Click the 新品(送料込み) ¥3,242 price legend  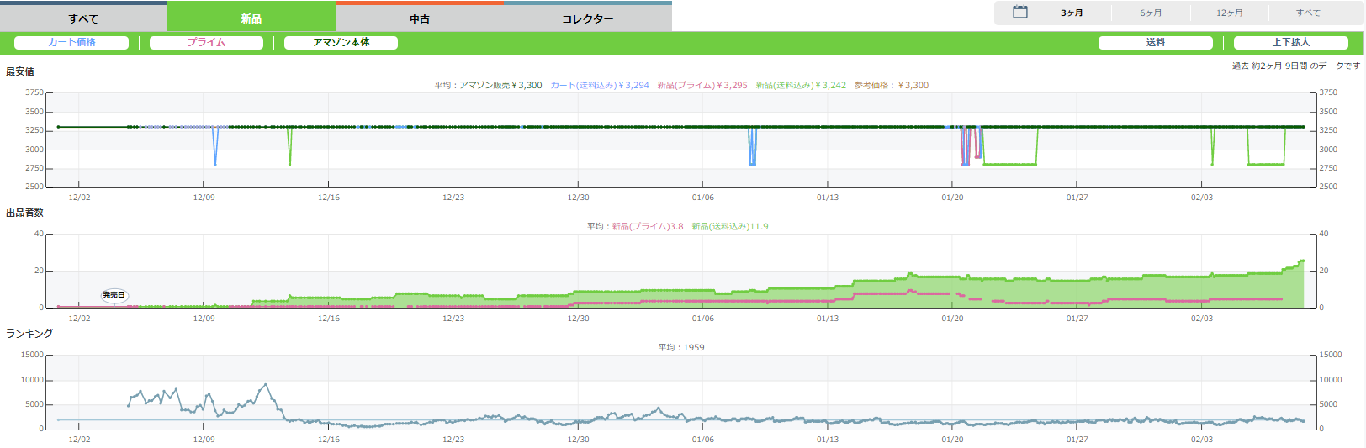point(801,85)
